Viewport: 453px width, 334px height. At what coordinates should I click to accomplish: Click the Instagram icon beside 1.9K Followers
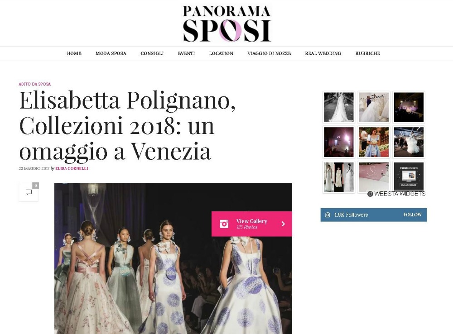328,215
